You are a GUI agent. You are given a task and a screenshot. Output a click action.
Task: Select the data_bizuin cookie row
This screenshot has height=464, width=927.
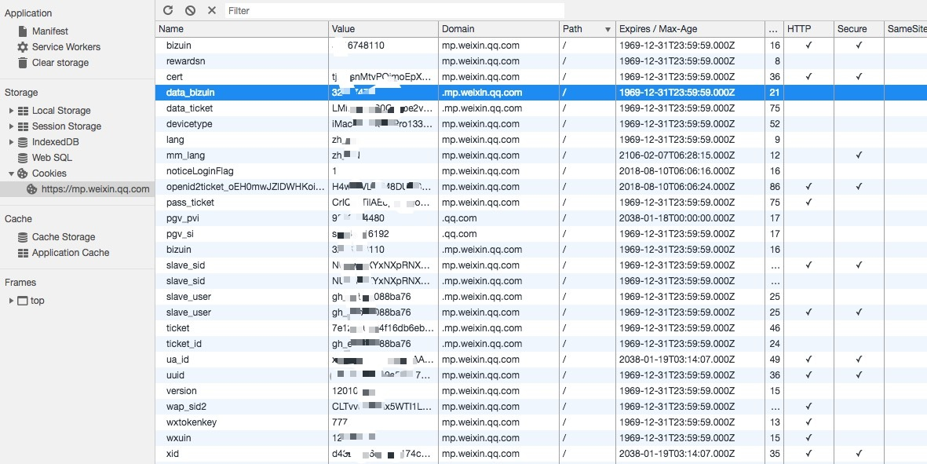point(541,92)
